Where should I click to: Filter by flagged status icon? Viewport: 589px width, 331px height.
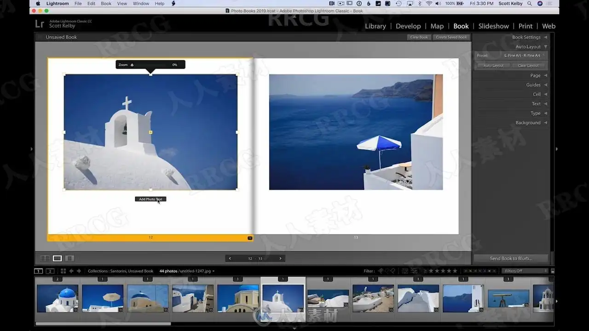381,271
